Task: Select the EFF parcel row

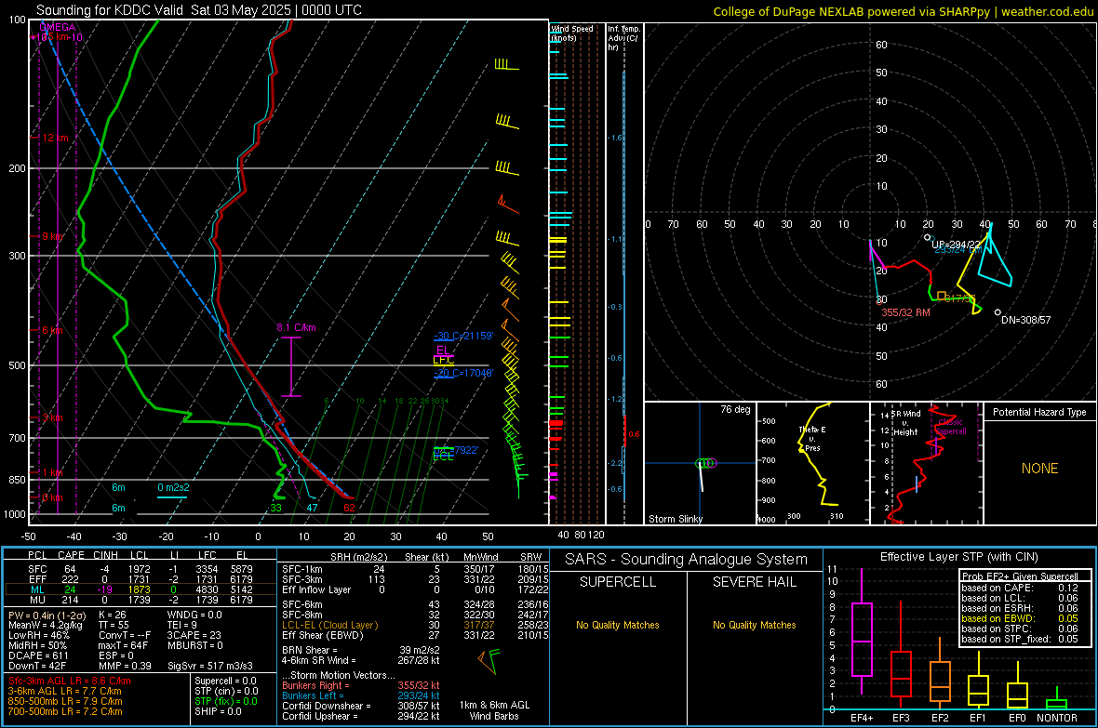Action: point(141,579)
